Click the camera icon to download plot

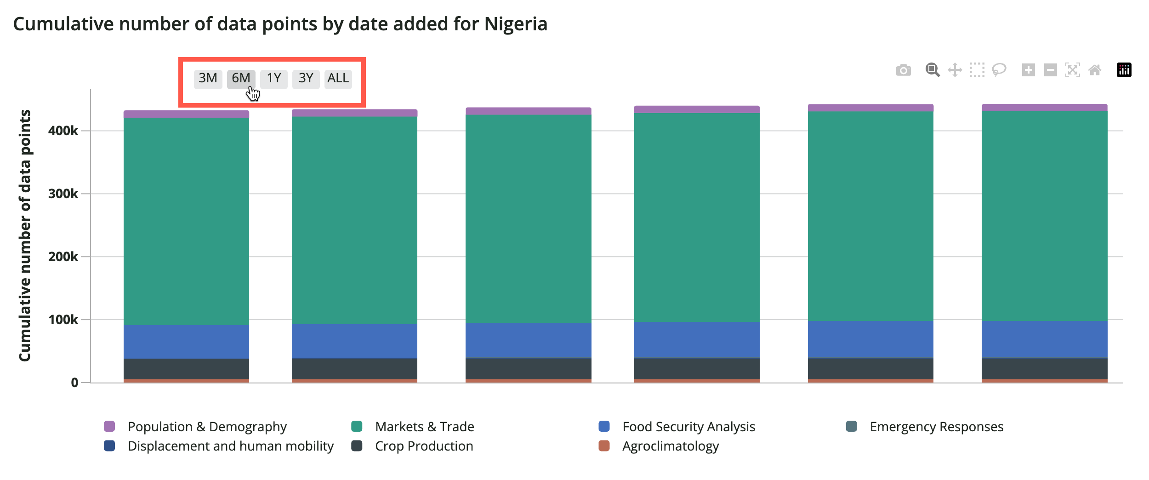tap(903, 70)
